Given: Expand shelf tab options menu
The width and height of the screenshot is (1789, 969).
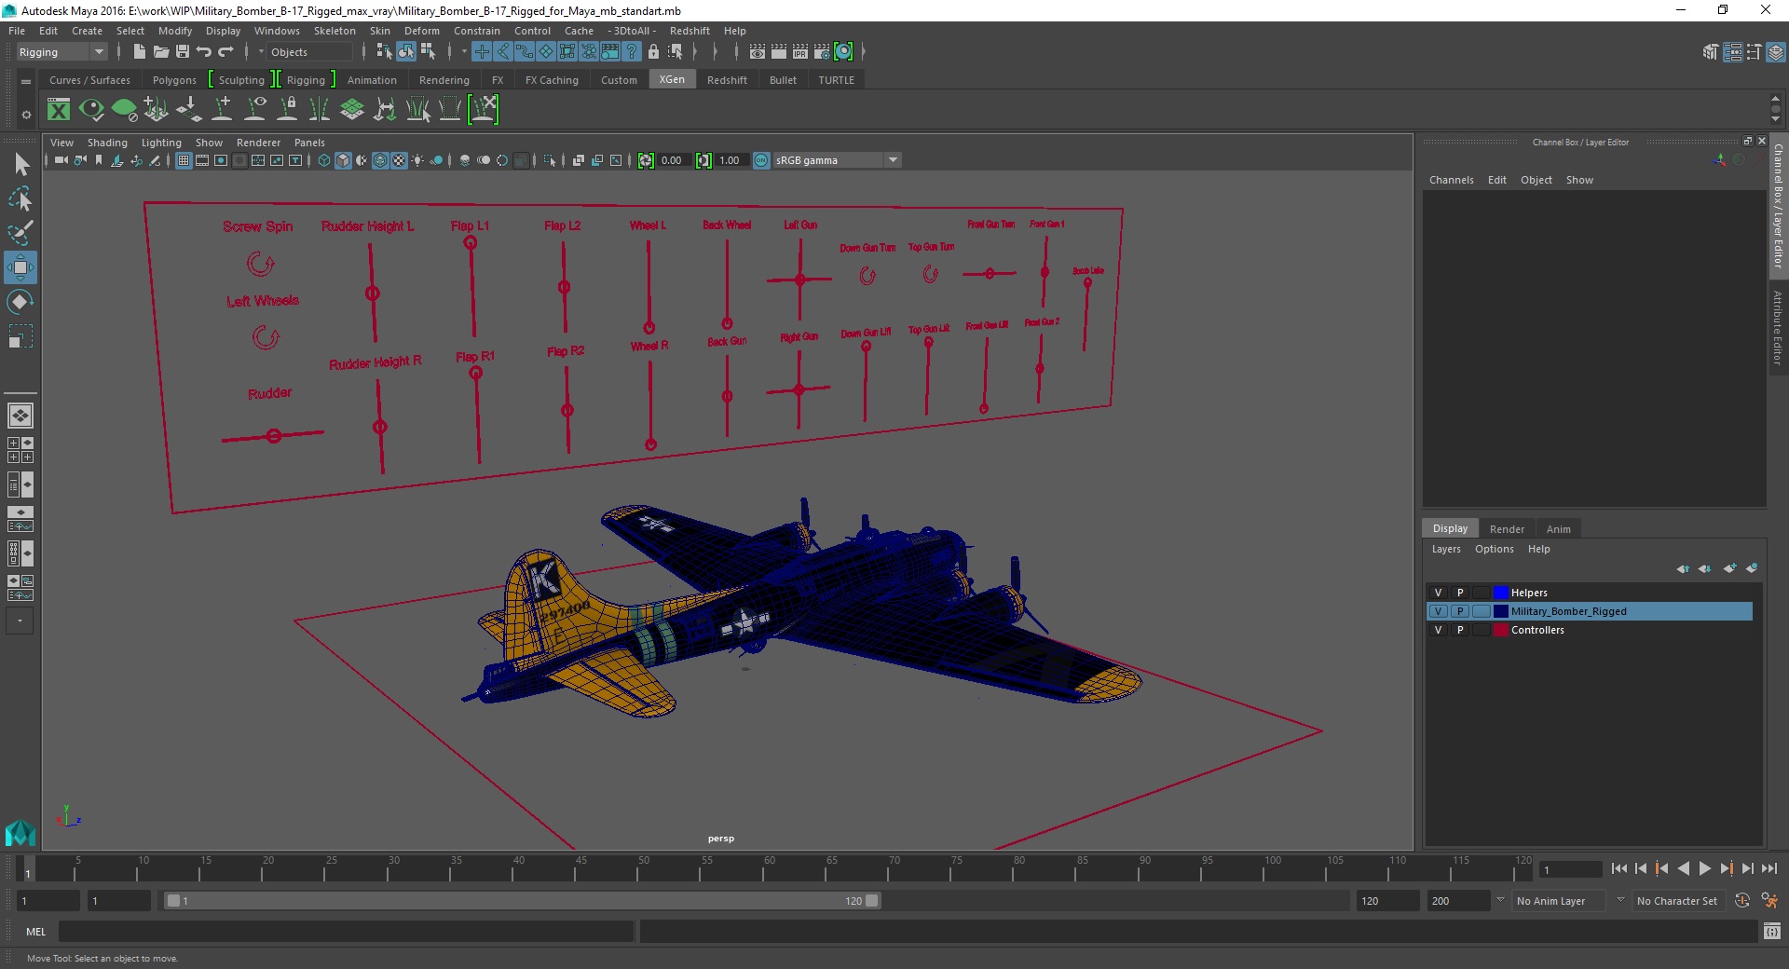Looking at the screenshot, I should pyautogui.click(x=26, y=81).
